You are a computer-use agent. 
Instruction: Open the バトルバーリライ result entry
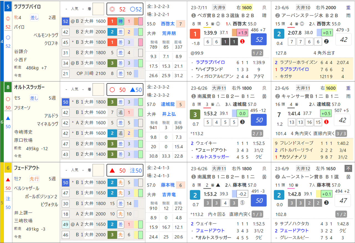296,150
